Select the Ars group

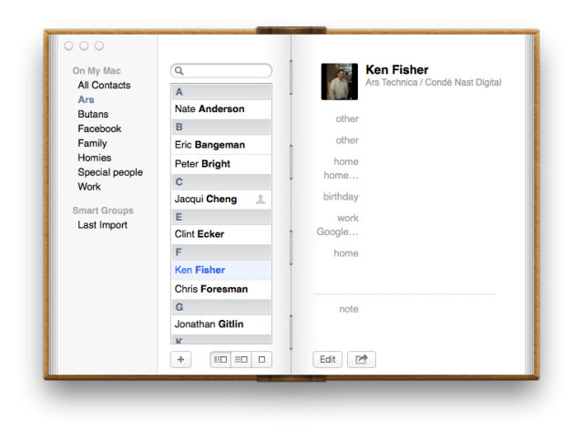pos(86,99)
